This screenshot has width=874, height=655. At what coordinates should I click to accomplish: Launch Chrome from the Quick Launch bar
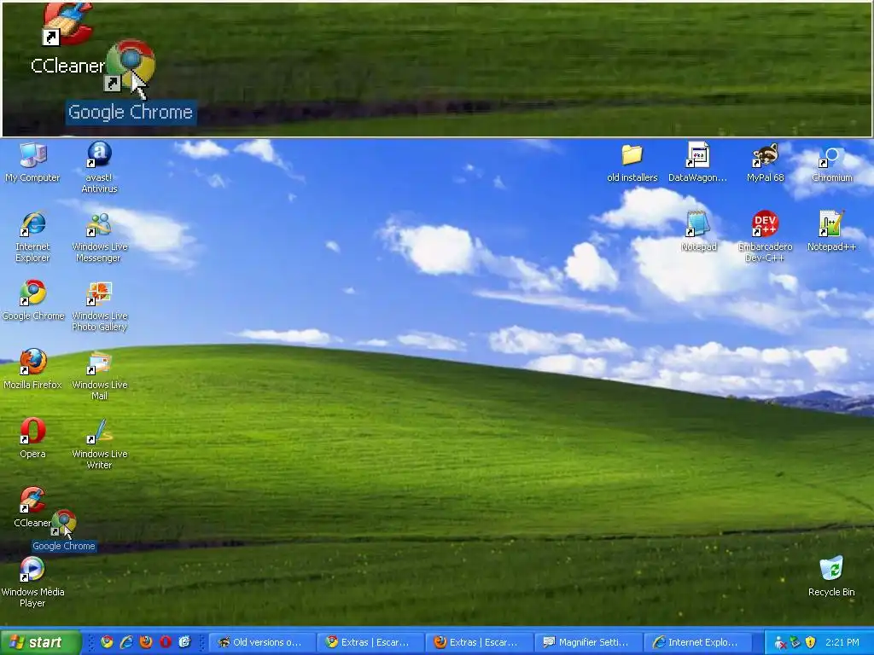pos(107,642)
